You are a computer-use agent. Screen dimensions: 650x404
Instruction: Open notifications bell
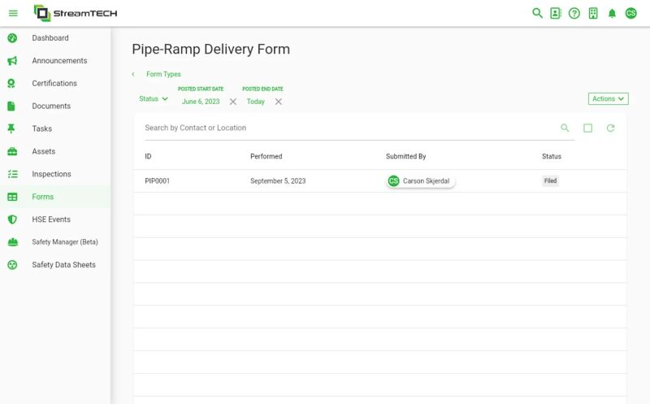[612, 13]
